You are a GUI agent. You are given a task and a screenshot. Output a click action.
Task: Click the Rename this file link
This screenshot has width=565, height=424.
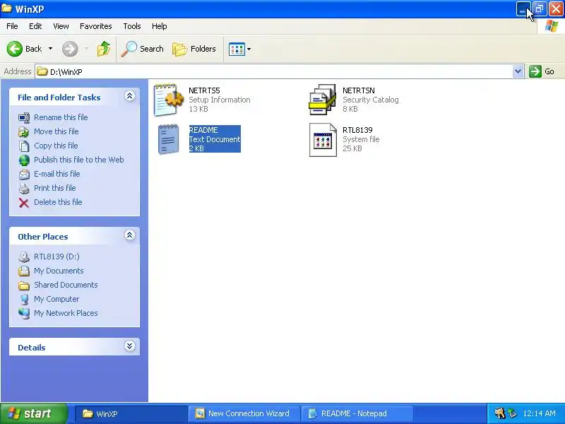pyautogui.click(x=61, y=117)
